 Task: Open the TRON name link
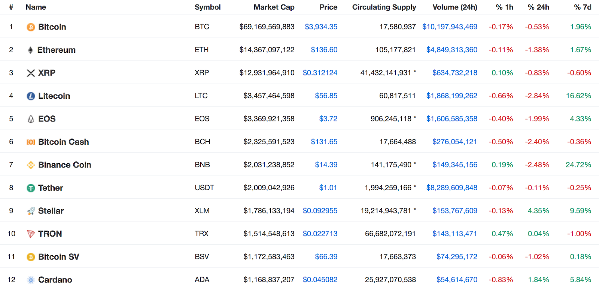50,234
